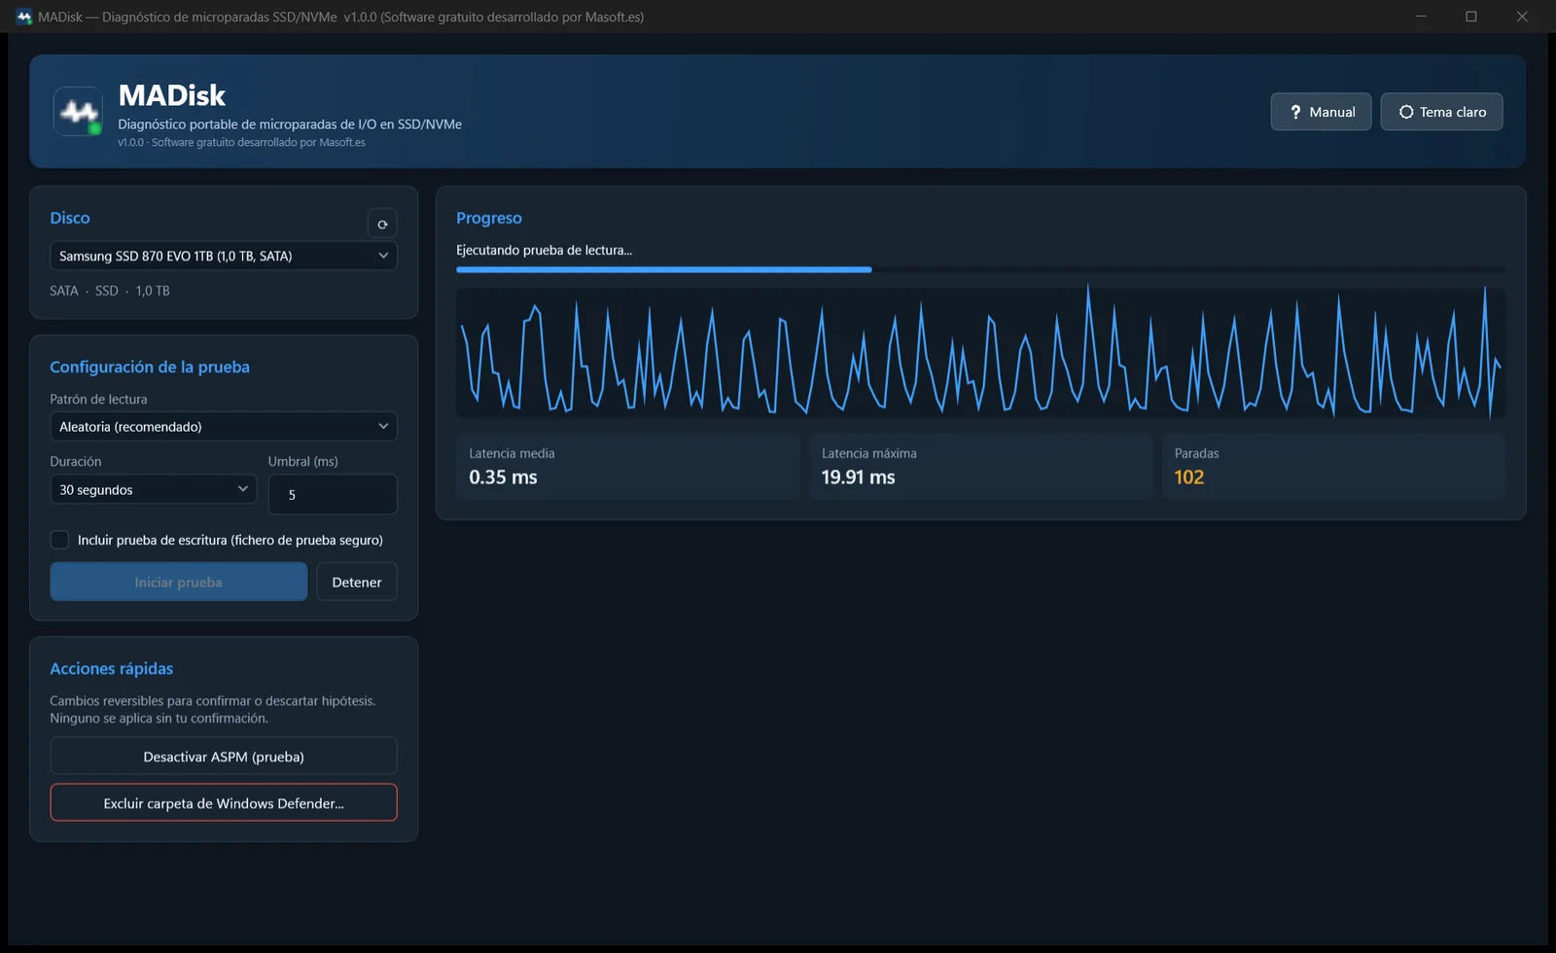Click the MADisk app logo icon
Screen dimensions: 1556x953
point(78,112)
